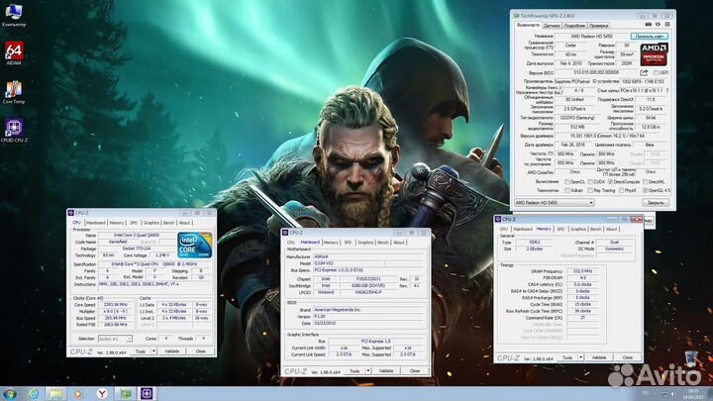Launch the AIDA64 desktop shortcut
Viewport: 713px width, 401px height.
14,53
